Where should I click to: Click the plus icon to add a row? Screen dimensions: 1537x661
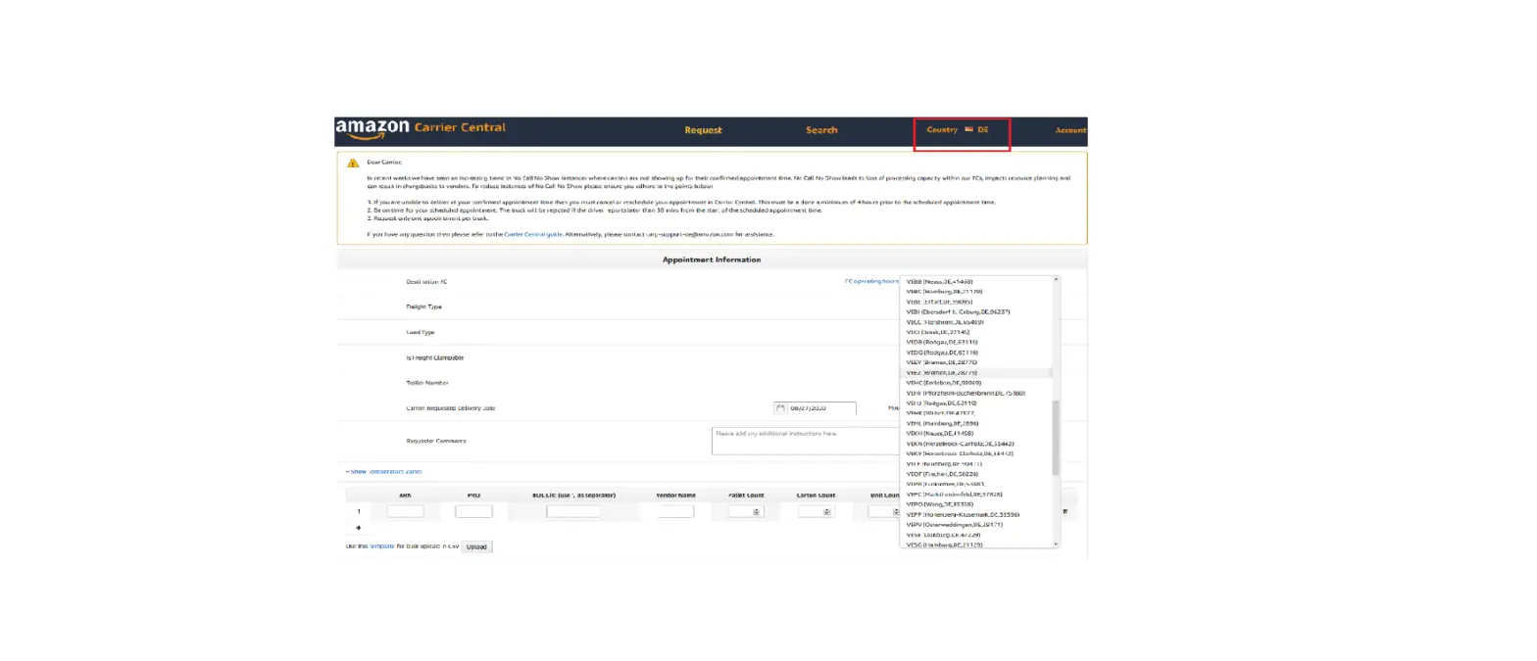pyautogui.click(x=358, y=528)
